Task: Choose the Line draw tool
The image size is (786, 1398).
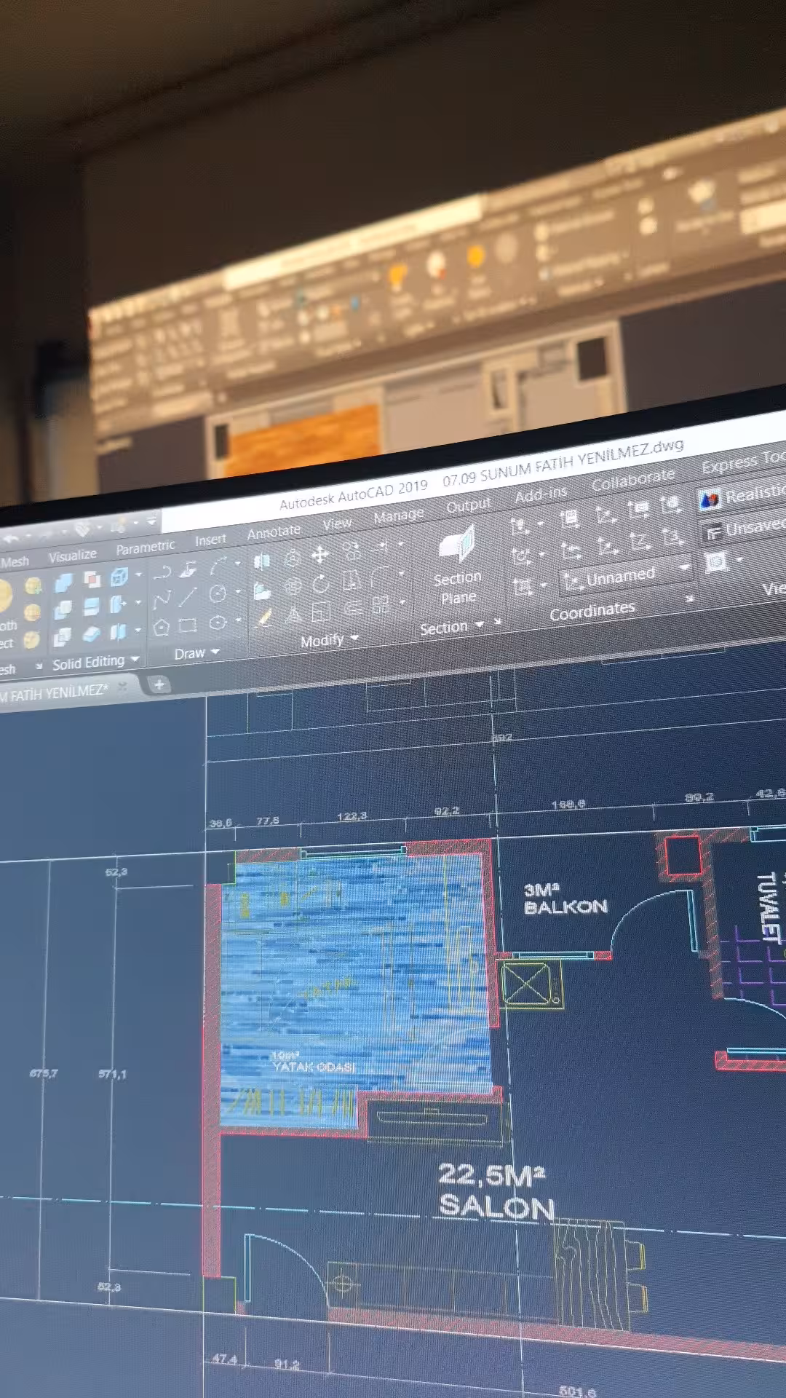Action: click(x=188, y=597)
